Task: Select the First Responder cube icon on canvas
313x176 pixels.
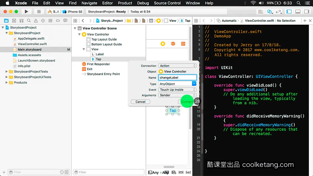Action: click(x=173, y=44)
